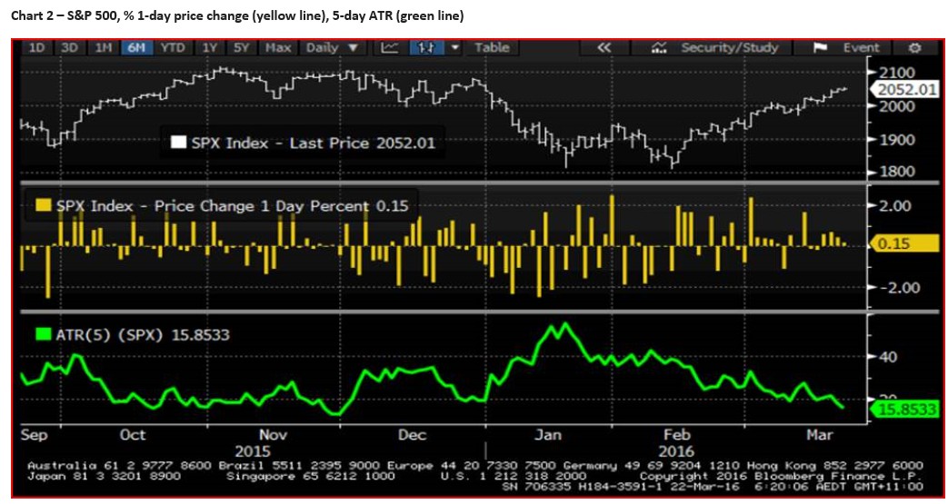
Task: Select the bar chart type icon
Action: (x=424, y=48)
